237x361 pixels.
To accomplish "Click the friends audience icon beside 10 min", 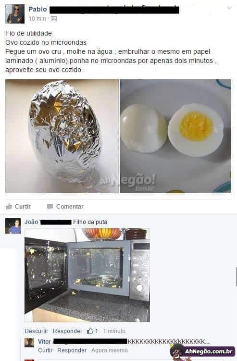I will click(x=54, y=19).
